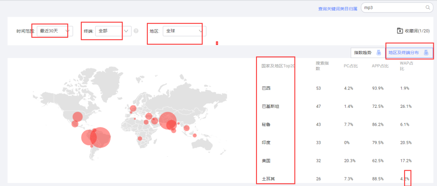
Task: Click the search magnifier icon
Action: [x=428, y=8]
